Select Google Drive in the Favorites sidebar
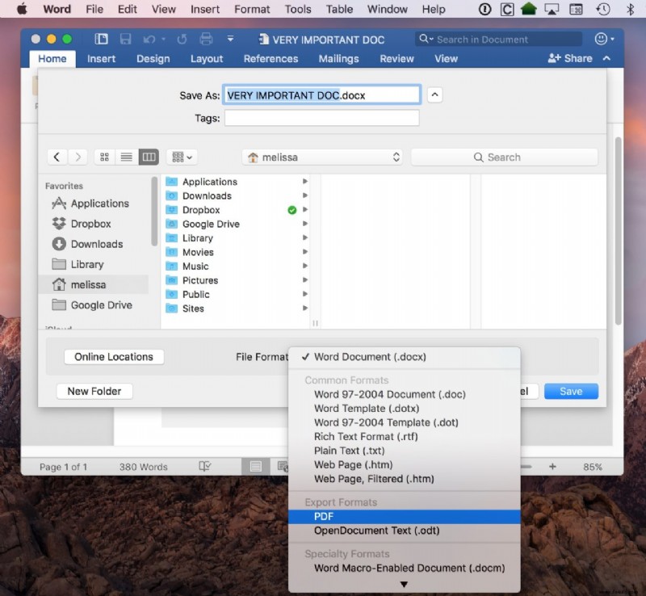 [92, 305]
